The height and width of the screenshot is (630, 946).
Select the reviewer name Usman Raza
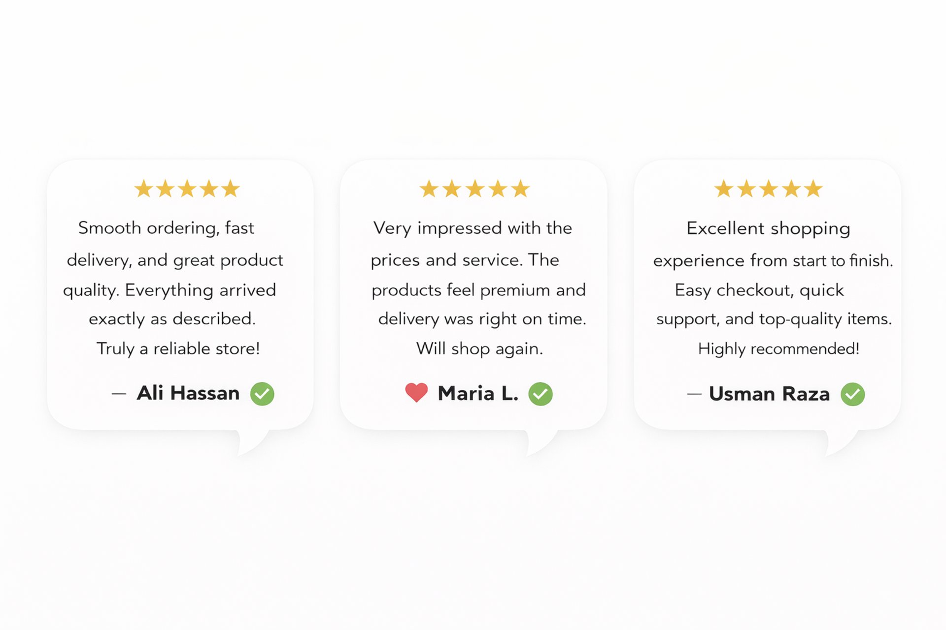pos(769,394)
